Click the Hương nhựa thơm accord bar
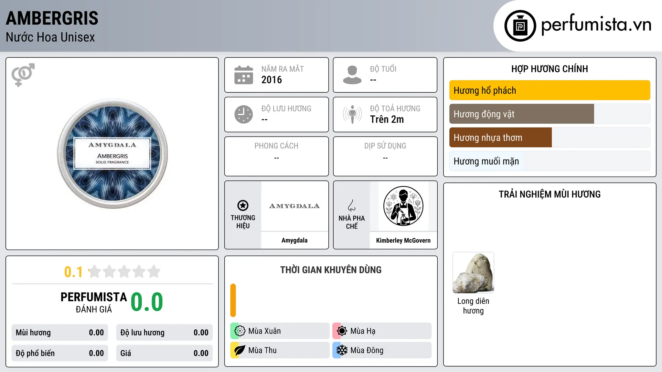Viewport: 662px width, 372px height. tap(550, 138)
